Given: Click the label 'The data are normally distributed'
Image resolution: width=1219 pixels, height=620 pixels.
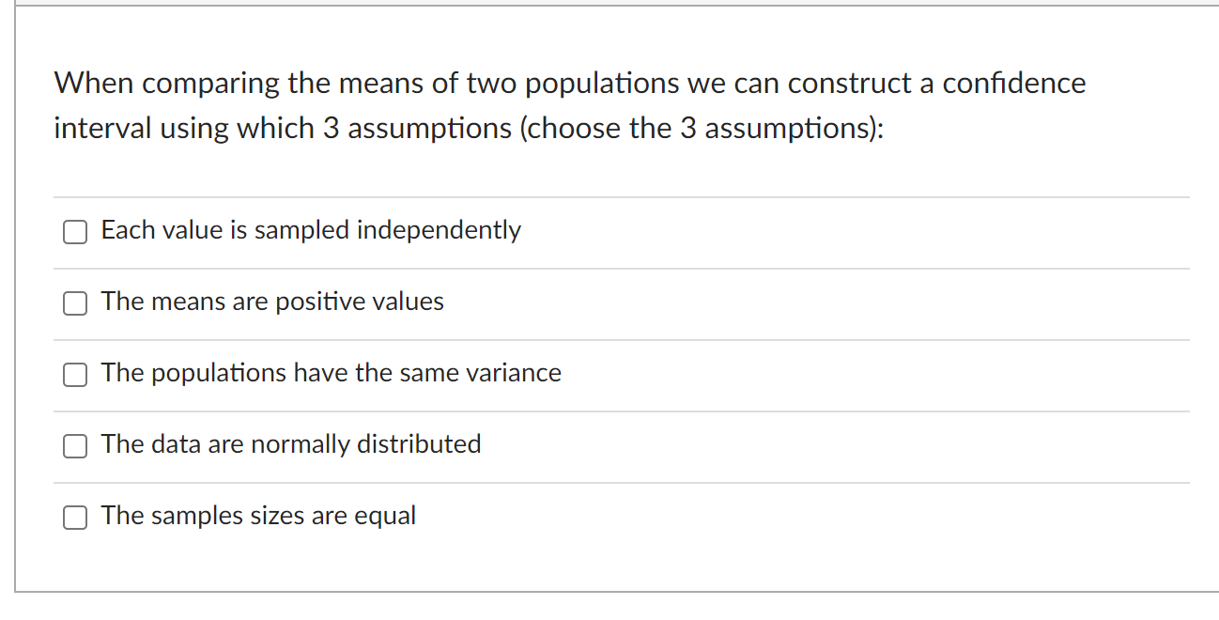Looking at the screenshot, I should 291,444.
